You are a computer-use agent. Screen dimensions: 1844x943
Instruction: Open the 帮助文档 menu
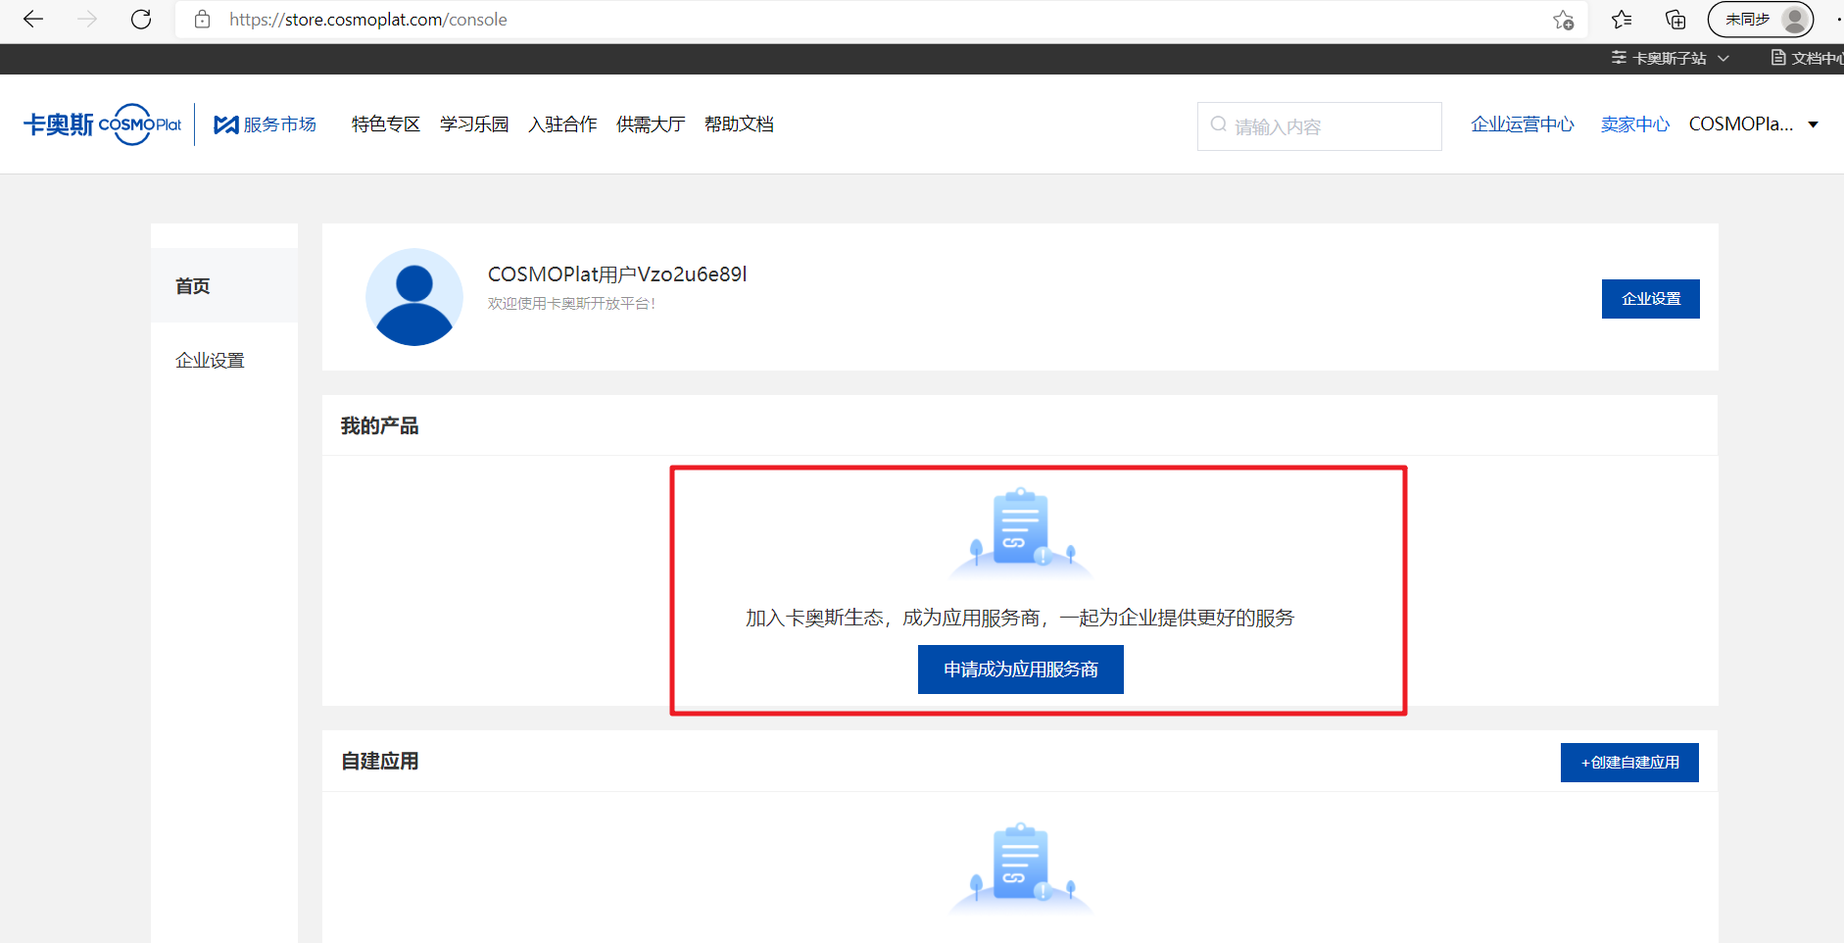pyautogui.click(x=739, y=124)
